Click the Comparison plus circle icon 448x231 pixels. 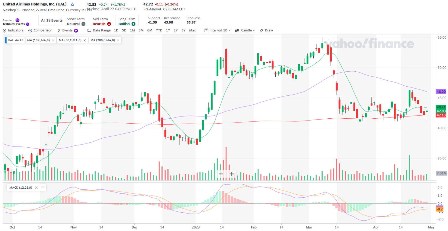(30, 31)
